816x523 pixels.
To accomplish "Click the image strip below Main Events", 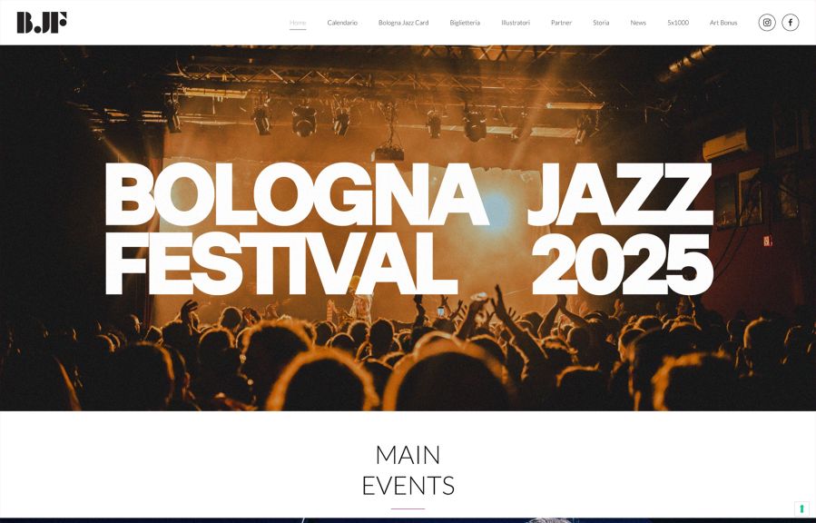I will [x=408, y=520].
